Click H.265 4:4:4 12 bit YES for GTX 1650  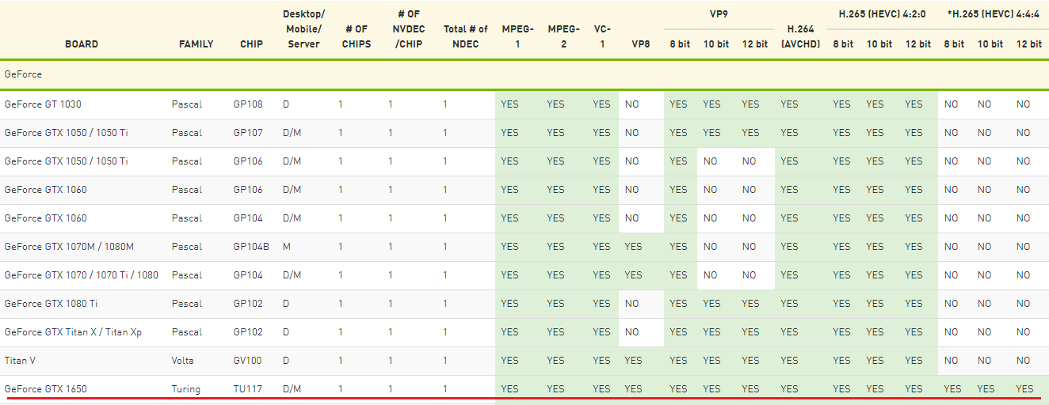[x=1024, y=389]
